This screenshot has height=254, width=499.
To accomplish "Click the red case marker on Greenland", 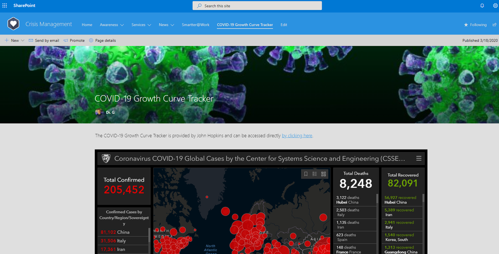I will tap(207, 197).
